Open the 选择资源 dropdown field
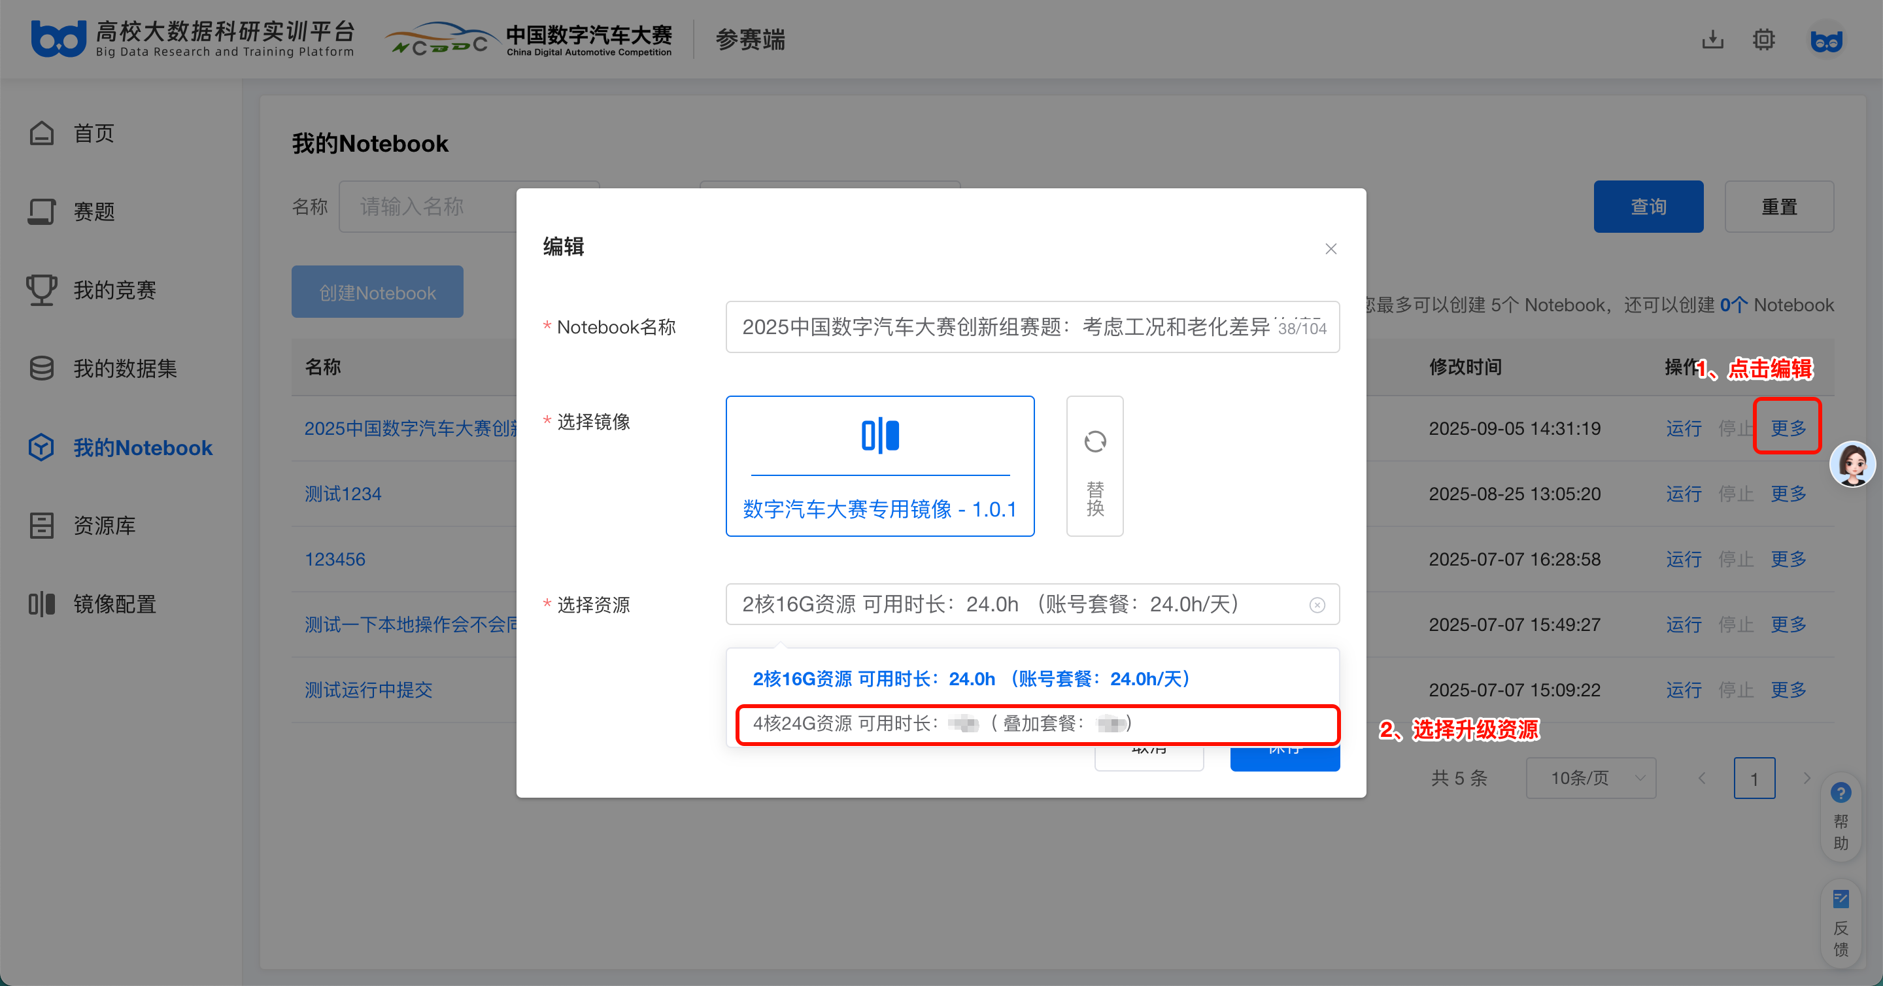 (1032, 604)
